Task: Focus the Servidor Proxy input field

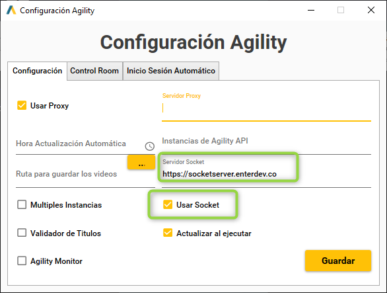Action: pos(266,108)
